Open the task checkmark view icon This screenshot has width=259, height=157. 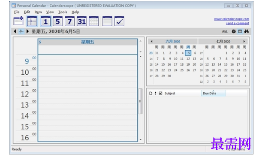tap(119, 21)
